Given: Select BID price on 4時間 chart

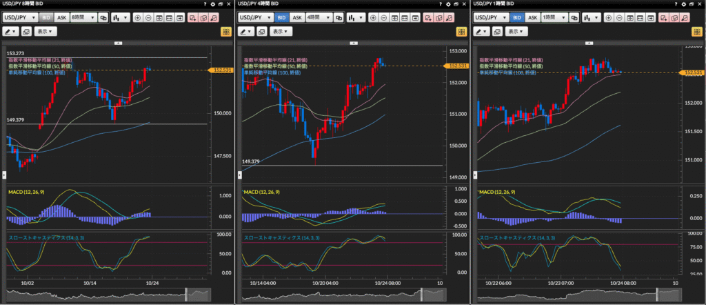Looking at the screenshot, I should tap(281, 18).
